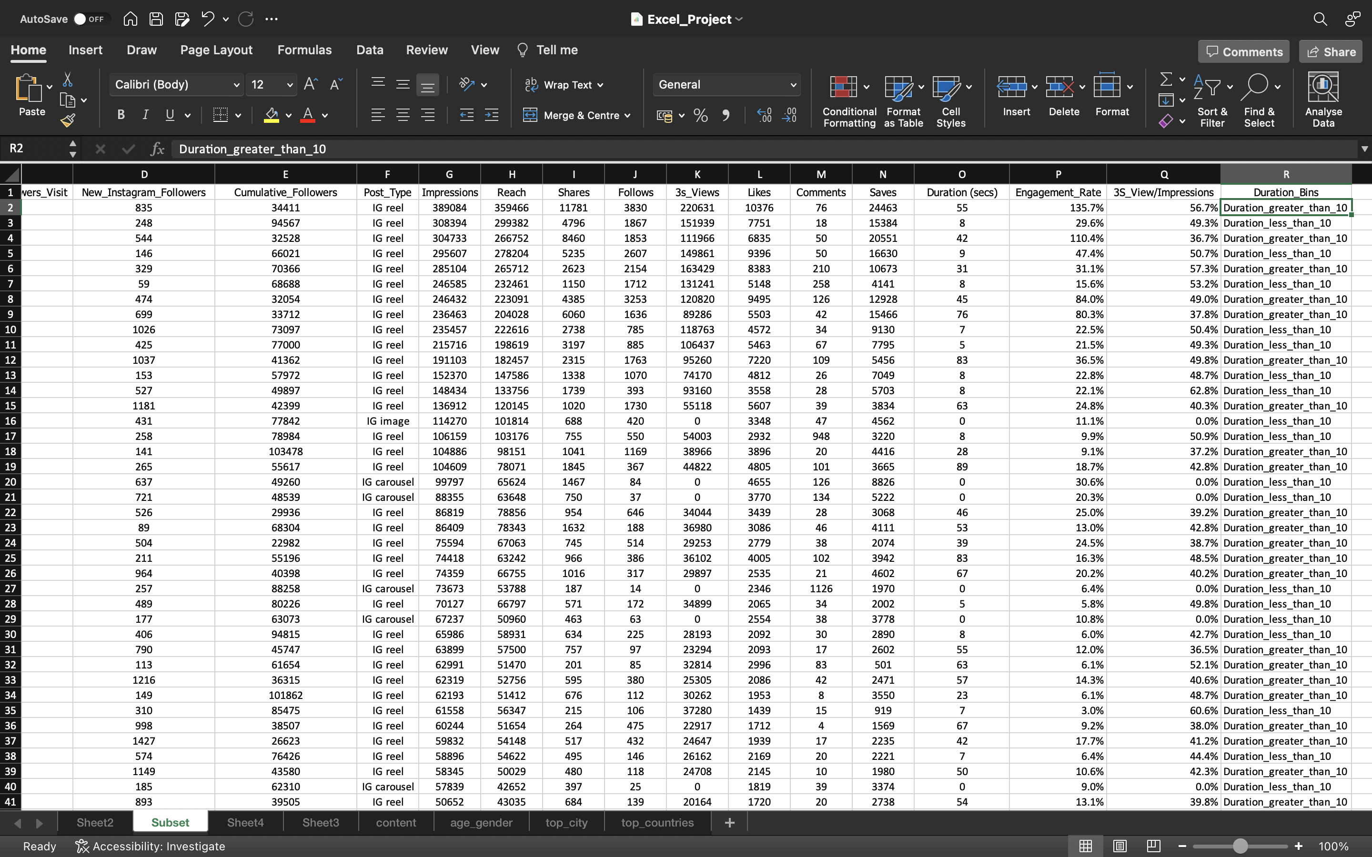Click the Redo icon in title bar
Screen dimensions: 1372x857
(x=245, y=19)
